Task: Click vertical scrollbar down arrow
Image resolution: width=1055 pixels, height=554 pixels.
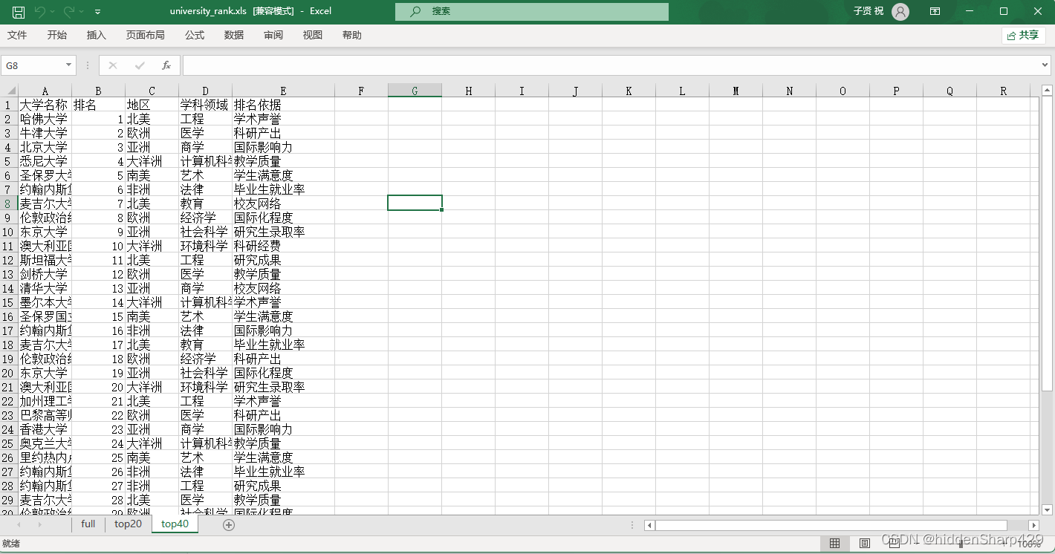Action: (x=1048, y=509)
